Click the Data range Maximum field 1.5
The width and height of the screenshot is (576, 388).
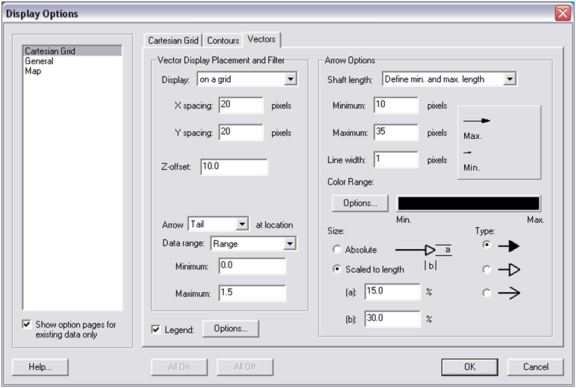(x=252, y=293)
